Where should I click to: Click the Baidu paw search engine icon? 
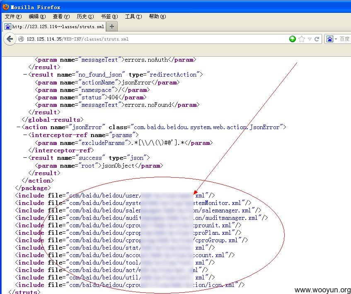[x=330, y=39]
